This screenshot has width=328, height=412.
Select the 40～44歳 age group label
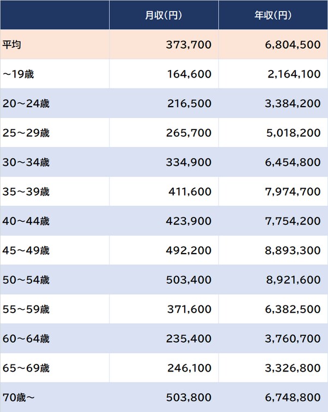(26, 222)
